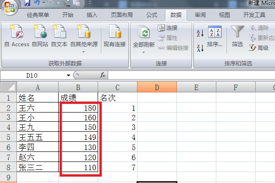275x183 pixels.
Task: Select row 9 header
Action: pyautogui.click(x=8, y=177)
